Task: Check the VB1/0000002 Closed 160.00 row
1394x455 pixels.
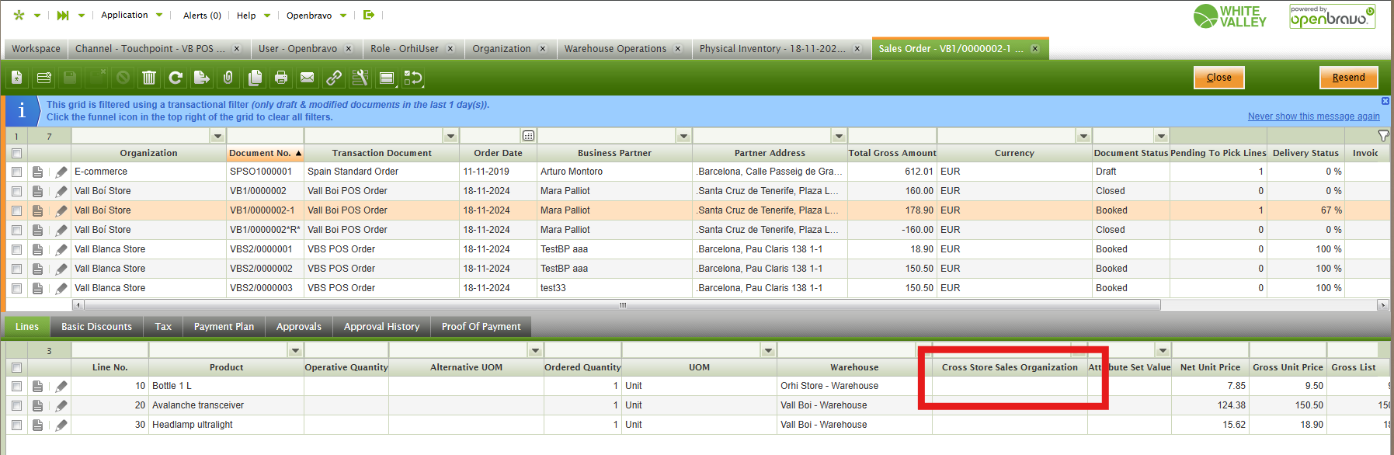Action: coord(16,191)
